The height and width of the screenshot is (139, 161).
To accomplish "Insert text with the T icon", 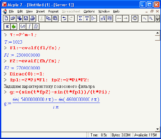I will click(x=87, y=18).
